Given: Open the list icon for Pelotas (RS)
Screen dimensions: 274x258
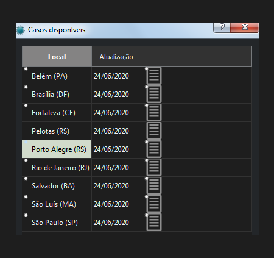Looking at the screenshot, I should pyautogui.click(x=154, y=131).
